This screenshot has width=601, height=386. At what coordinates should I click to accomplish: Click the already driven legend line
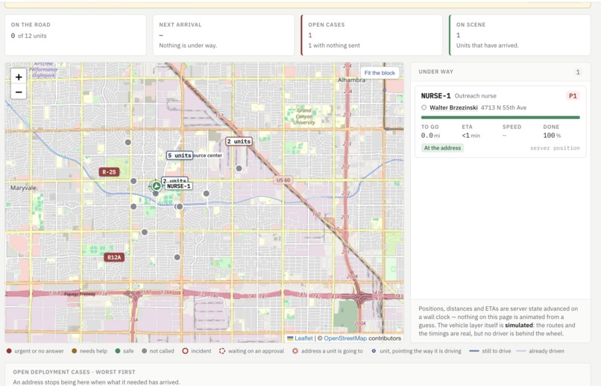click(x=521, y=351)
